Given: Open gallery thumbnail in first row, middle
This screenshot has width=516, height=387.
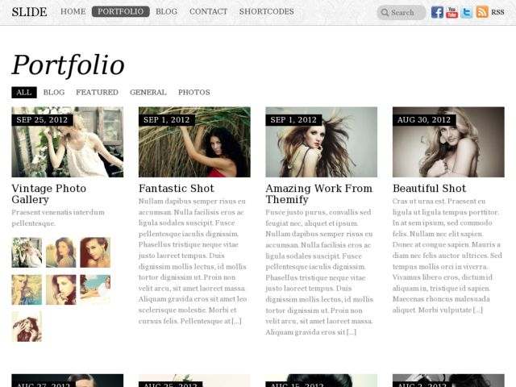Looking at the screenshot, I should [x=61, y=252].
